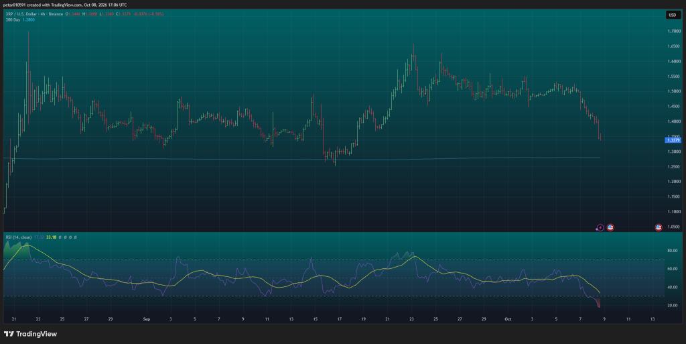The width and height of the screenshot is (686, 344).
Task: Click the current price label 1.3379
Action: (x=673, y=140)
